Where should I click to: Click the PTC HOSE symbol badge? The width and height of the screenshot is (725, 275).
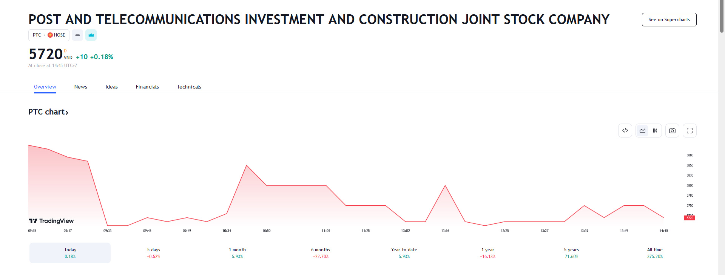pos(49,35)
